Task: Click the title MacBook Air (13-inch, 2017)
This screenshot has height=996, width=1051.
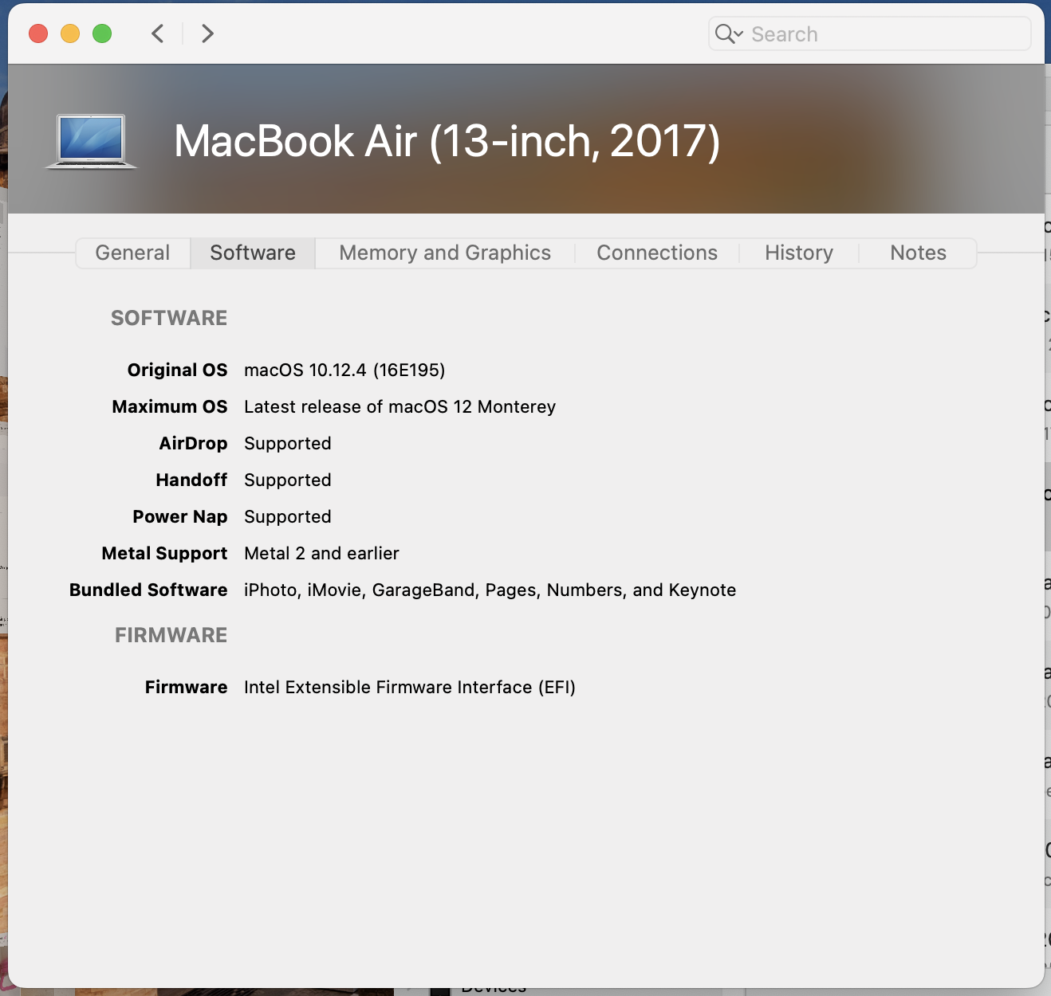Action: coord(447,142)
